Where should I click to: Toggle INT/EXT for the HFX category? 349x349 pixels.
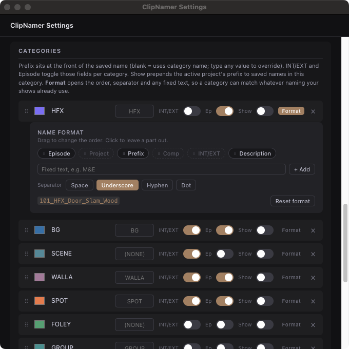[192, 111]
